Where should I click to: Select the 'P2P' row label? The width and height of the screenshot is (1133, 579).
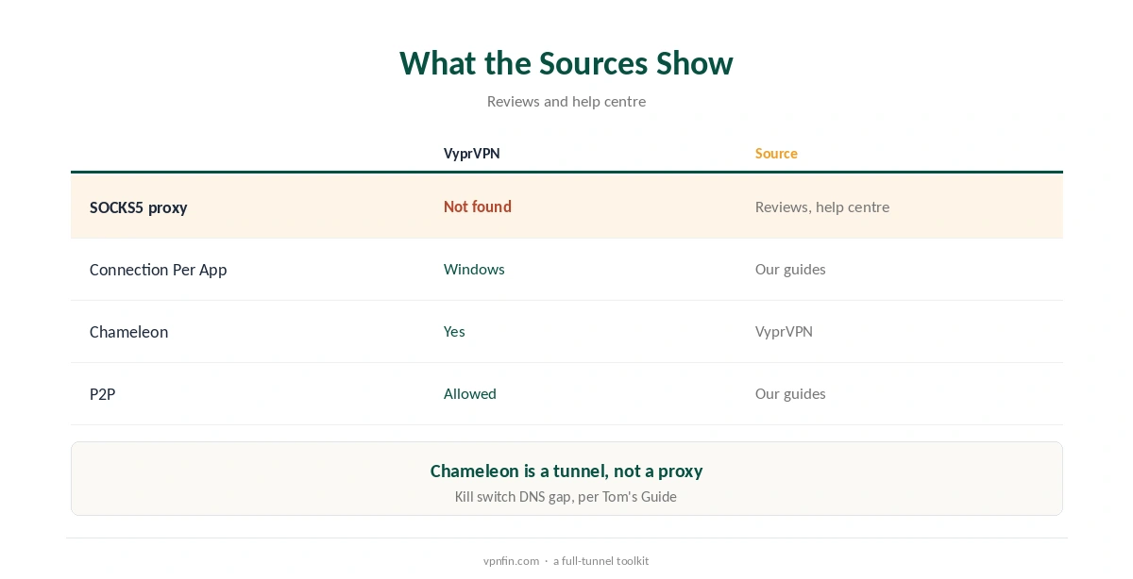102,394
